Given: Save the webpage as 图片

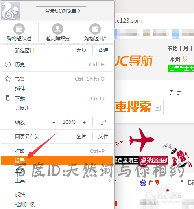Looking at the screenshot, I should pos(81,136).
